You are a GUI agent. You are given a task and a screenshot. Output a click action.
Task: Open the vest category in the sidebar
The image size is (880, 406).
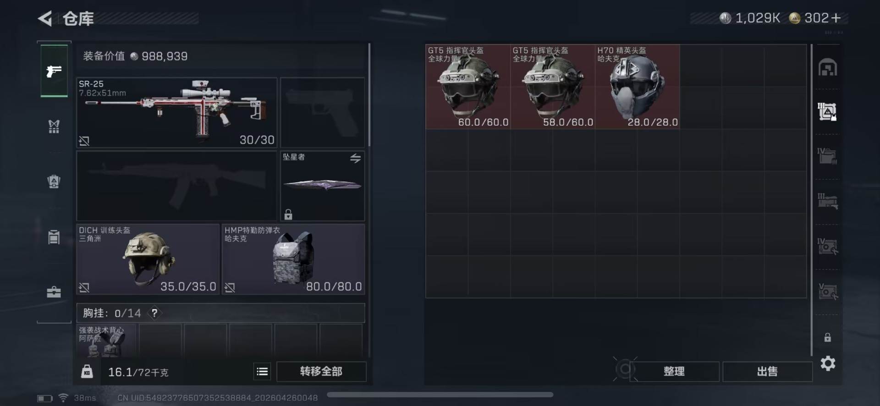pos(54,126)
